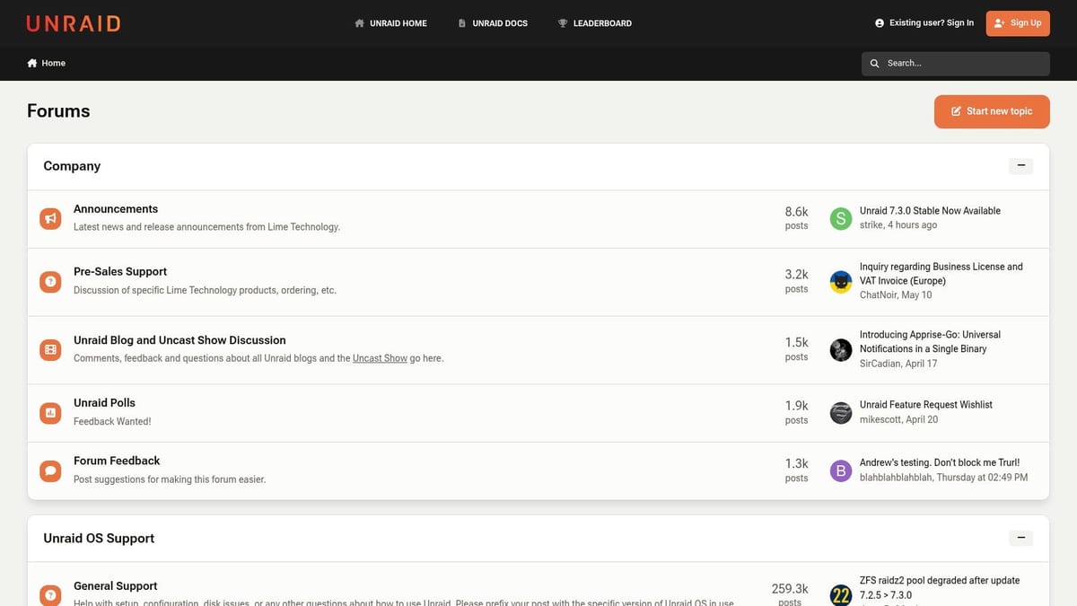Viewport: 1077px width, 606px height.
Task: Click the Forum Feedback speech bubble icon
Action: (51, 470)
